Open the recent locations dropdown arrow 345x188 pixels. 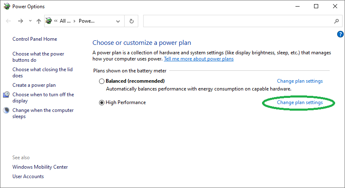click(x=30, y=21)
